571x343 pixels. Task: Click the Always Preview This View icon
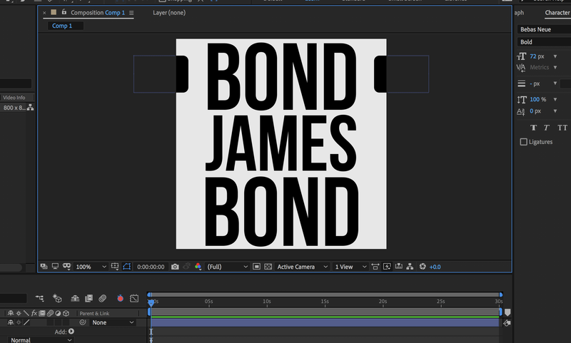coord(44,267)
